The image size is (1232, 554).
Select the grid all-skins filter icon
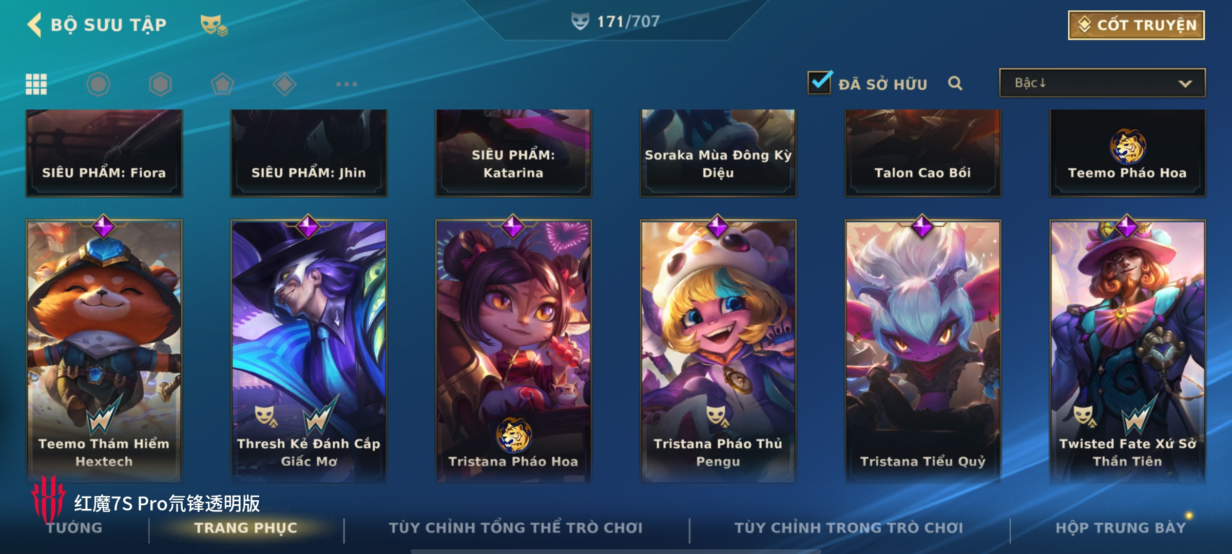[36, 84]
